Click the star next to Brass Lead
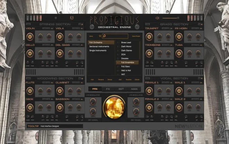Viewport: 229px width, 144px height. (118, 42)
